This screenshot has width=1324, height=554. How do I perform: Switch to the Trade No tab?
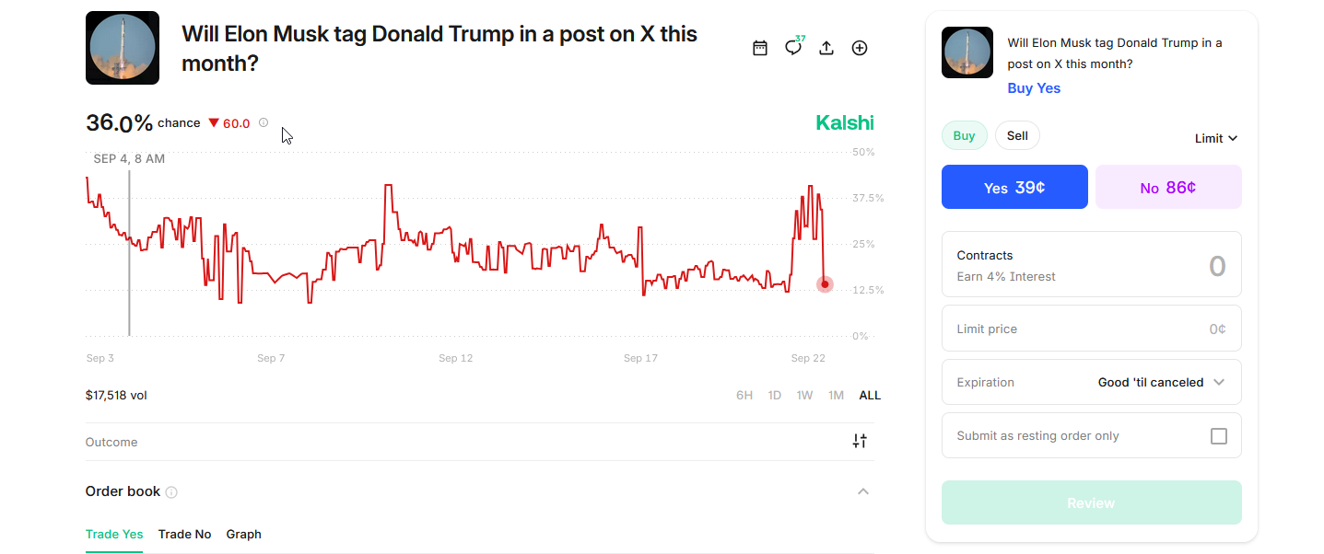pyautogui.click(x=184, y=535)
